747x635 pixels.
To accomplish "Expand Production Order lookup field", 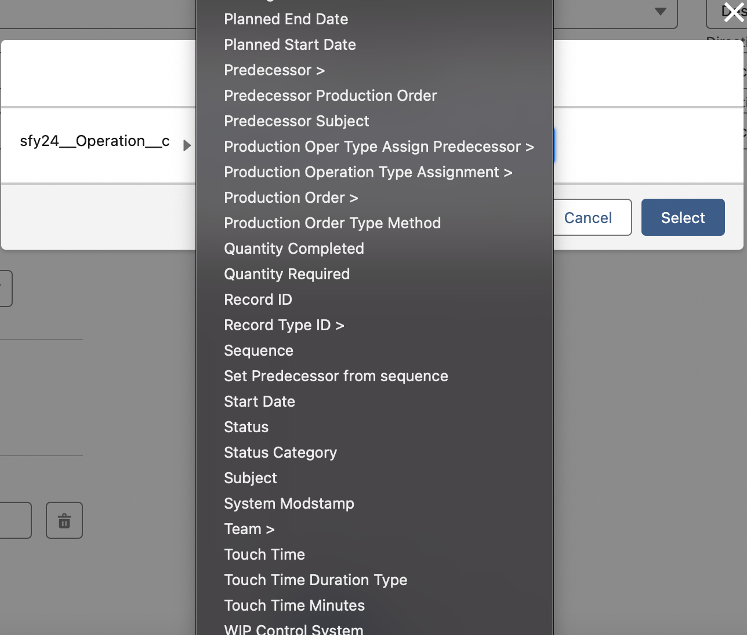I will (x=291, y=198).
